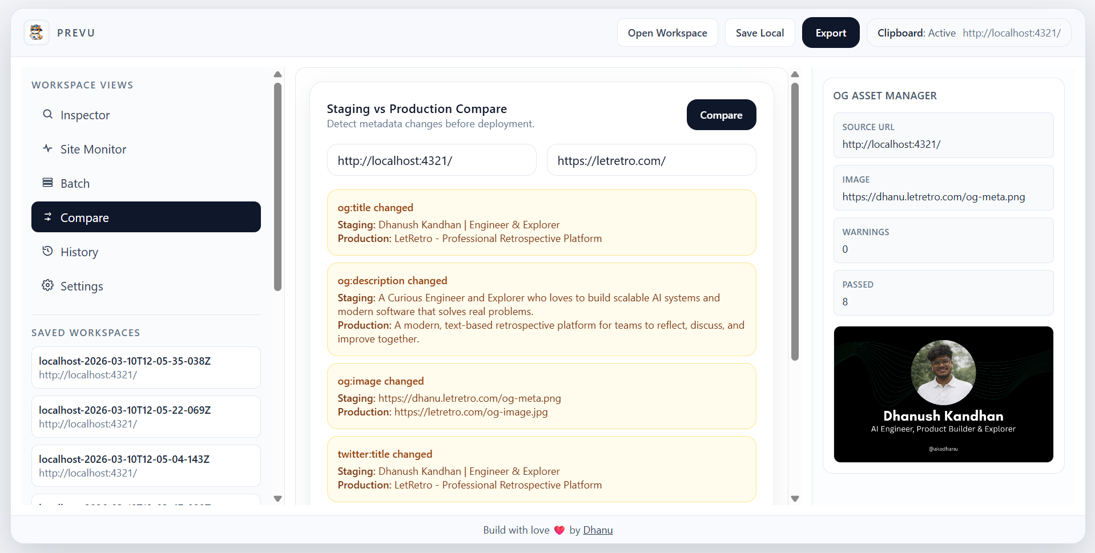Select the Compare arrows icon

coord(48,217)
